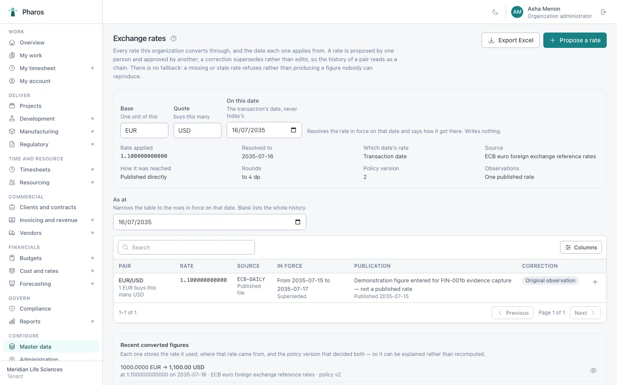Viewport: 617px width, 385px height.
Task: Click Propose a rate button
Action: (575, 40)
